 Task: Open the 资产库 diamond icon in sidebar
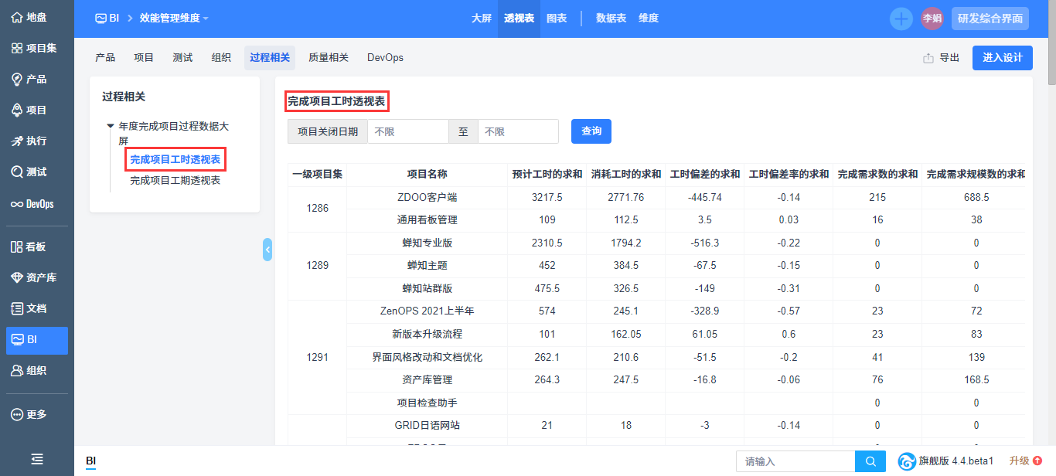pyautogui.click(x=17, y=277)
